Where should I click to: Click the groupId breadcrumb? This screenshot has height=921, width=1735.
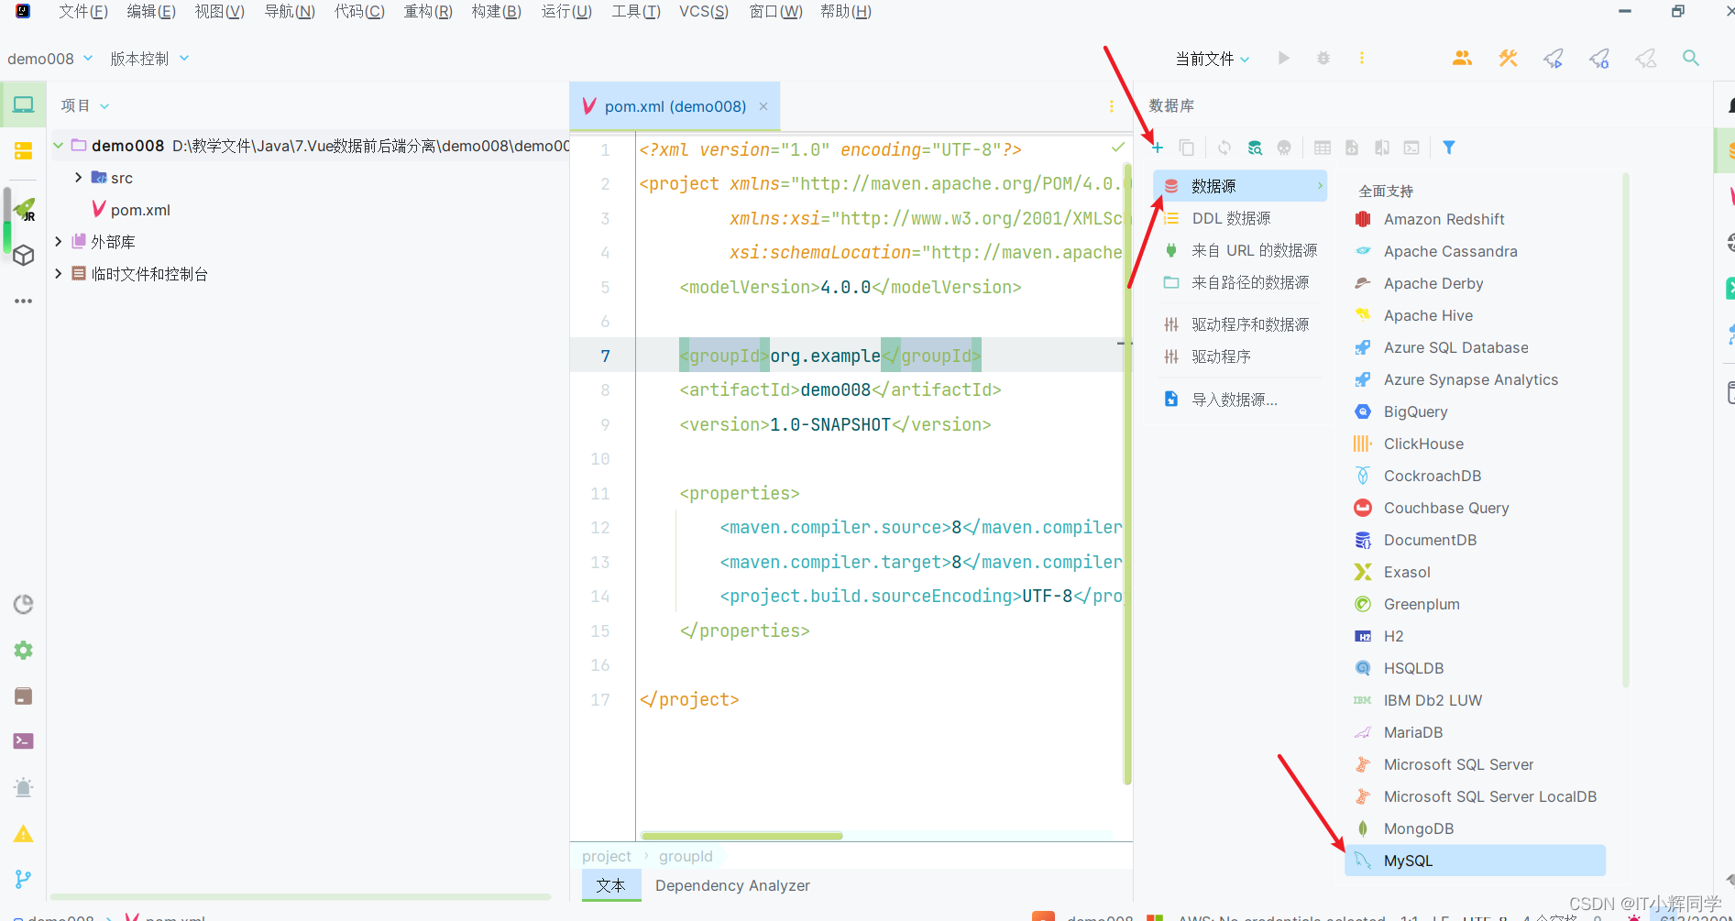pos(686,856)
